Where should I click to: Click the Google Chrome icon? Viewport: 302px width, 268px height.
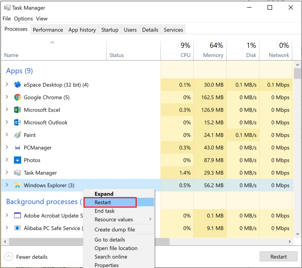[17, 97]
